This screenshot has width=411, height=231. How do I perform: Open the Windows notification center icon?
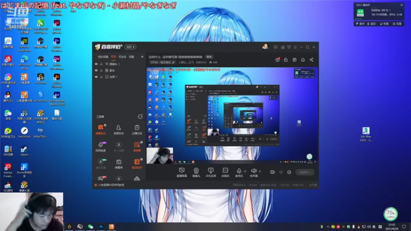coord(404,226)
